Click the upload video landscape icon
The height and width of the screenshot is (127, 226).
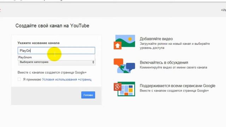coord(124,42)
